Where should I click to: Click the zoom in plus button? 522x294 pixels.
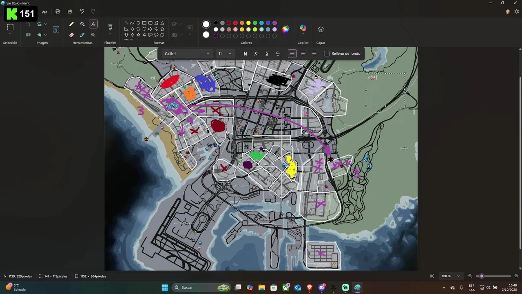tap(516, 276)
